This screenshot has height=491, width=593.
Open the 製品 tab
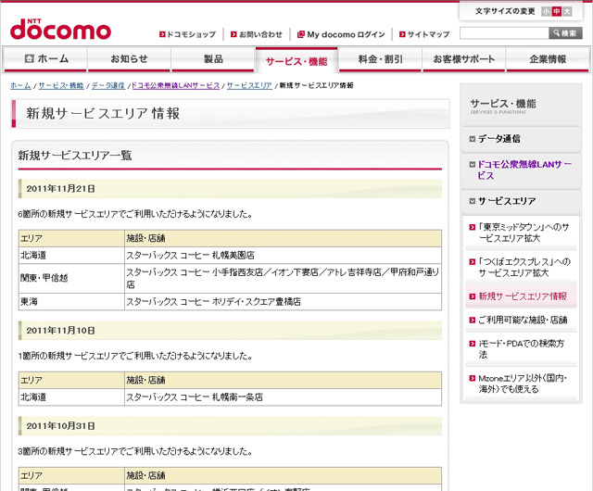tap(213, 59)
